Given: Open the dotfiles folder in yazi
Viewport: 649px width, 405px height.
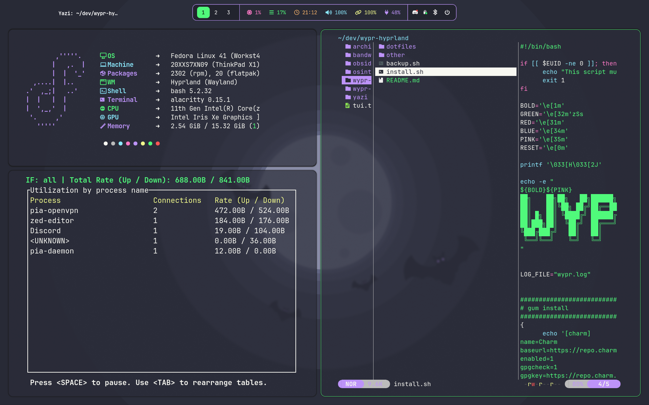Looking at the screenshot, I should [401, 47].
